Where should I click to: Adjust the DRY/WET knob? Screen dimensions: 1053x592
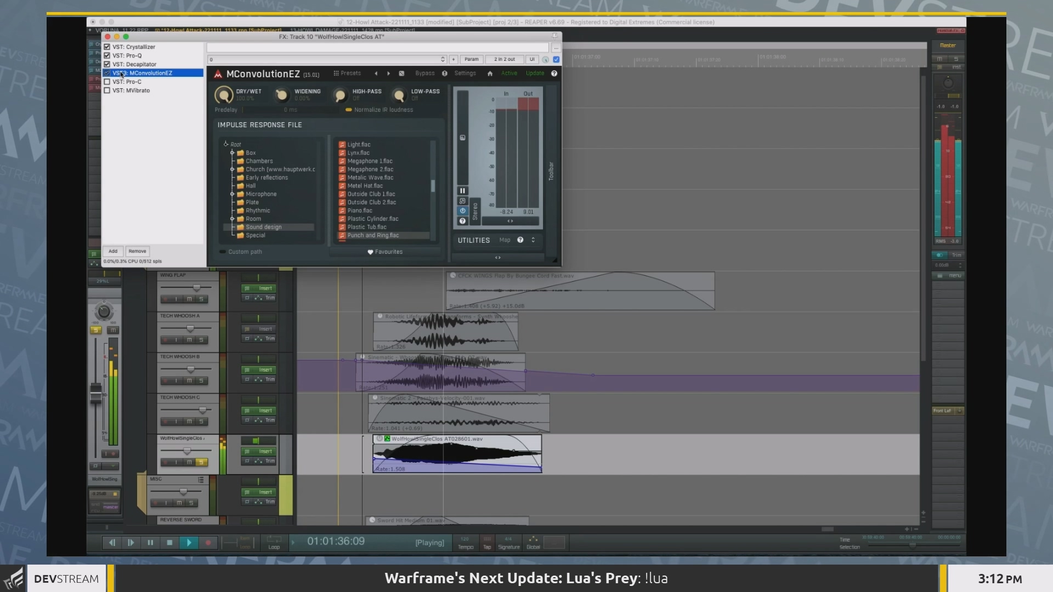(223, 95)
